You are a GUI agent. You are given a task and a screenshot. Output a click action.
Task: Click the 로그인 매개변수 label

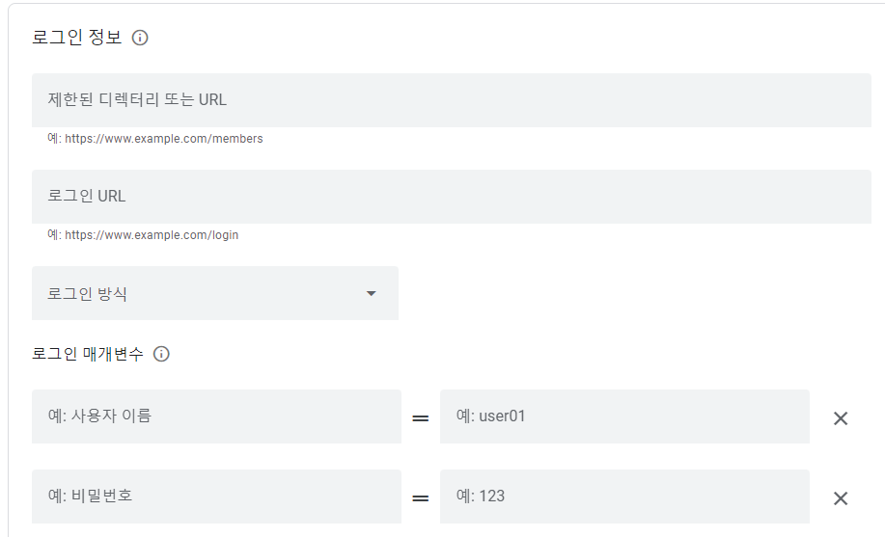pyautogui.click(x=88, y=354)
